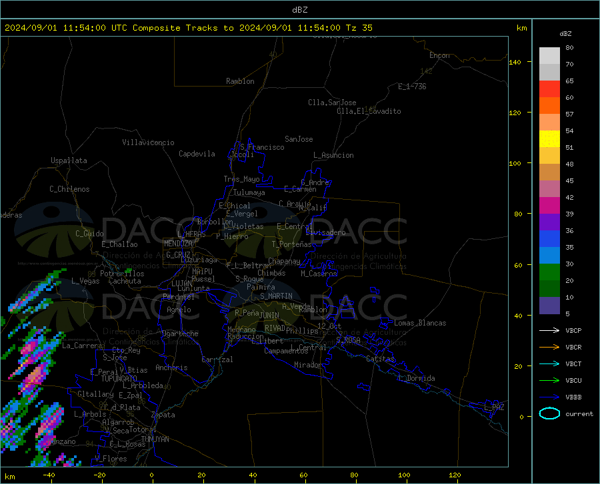Viewport: 600px width, 484px height.
Task: Click the Mirador map label
Action: pos(307,365)
